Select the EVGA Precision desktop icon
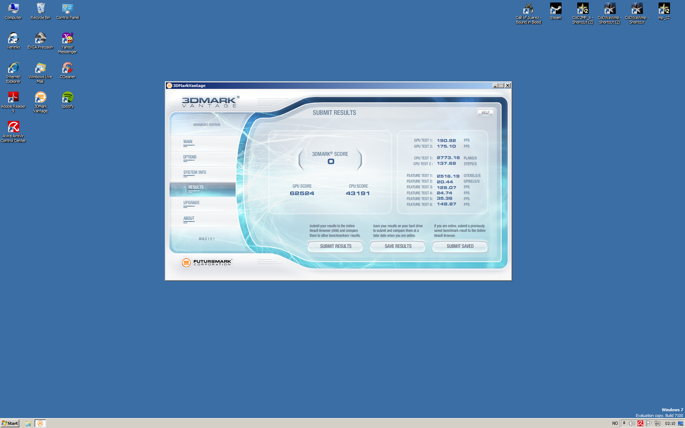This screenshot has height=428, width=685. coord(40,41)
